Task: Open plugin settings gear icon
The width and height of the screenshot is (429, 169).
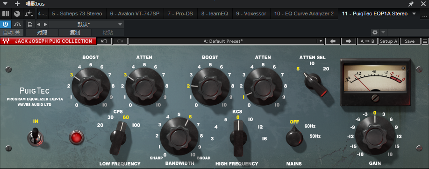Action: point(375,33)
